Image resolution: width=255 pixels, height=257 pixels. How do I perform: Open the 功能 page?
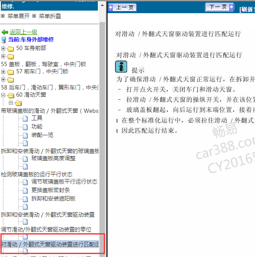(x=37, y=126)
